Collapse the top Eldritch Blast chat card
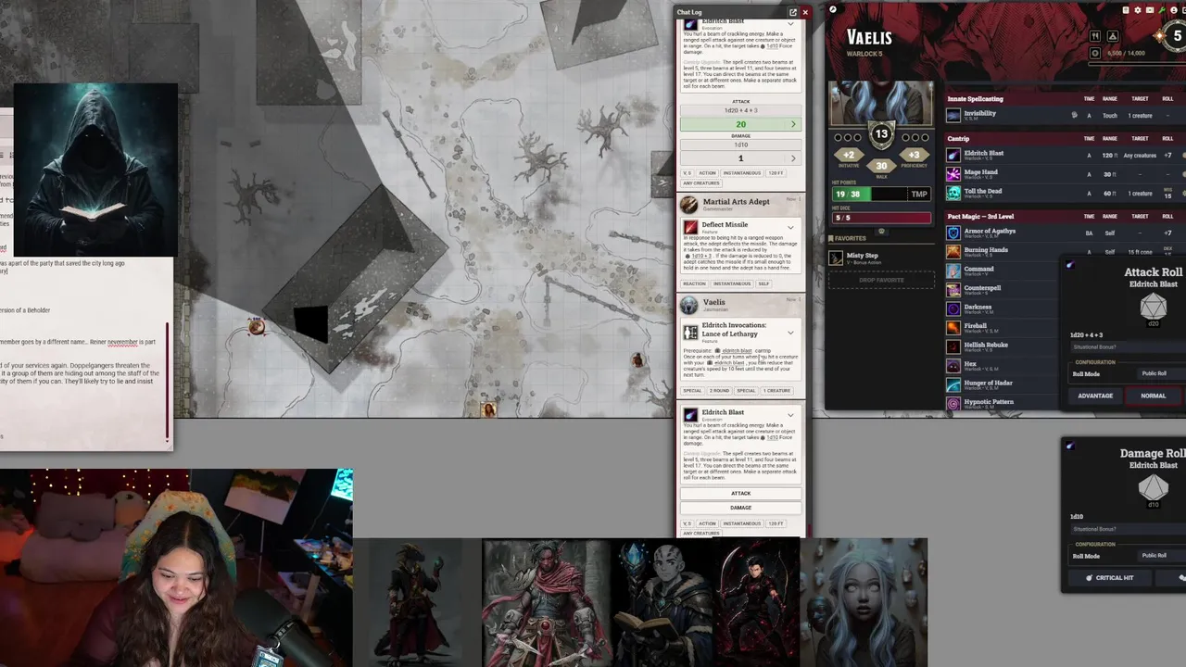 pyautogui.click(x=790, y=23)
